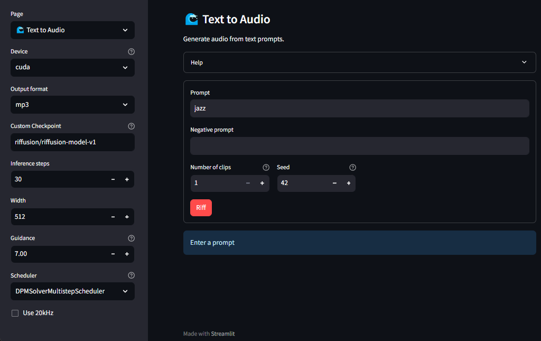
Task: Click the Seed value 42 field
Action: [303, 183]
